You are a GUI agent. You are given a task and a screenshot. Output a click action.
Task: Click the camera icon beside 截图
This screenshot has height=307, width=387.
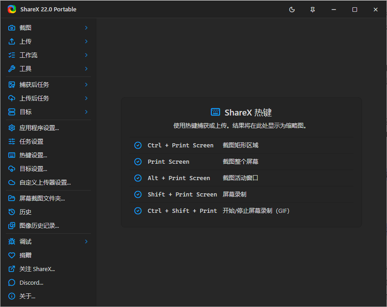(12, 28)
